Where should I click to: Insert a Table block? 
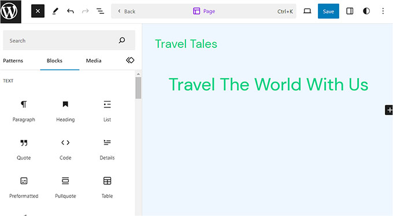click(x=107, y=188)
